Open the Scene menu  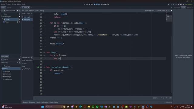[x=3, y=4]
